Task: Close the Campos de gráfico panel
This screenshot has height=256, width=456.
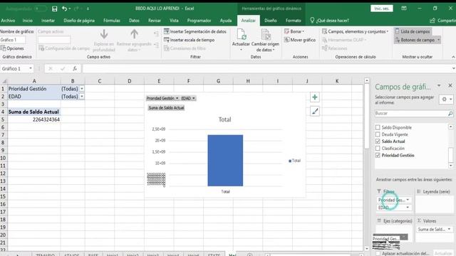Action: (x=450, y=85)
